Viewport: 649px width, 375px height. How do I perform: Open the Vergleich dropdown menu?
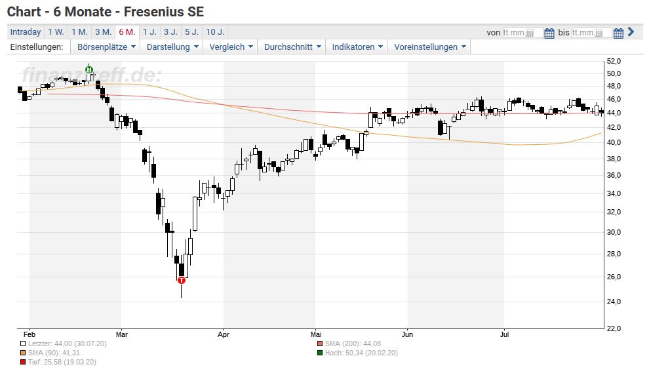click(x=230, y=47)
